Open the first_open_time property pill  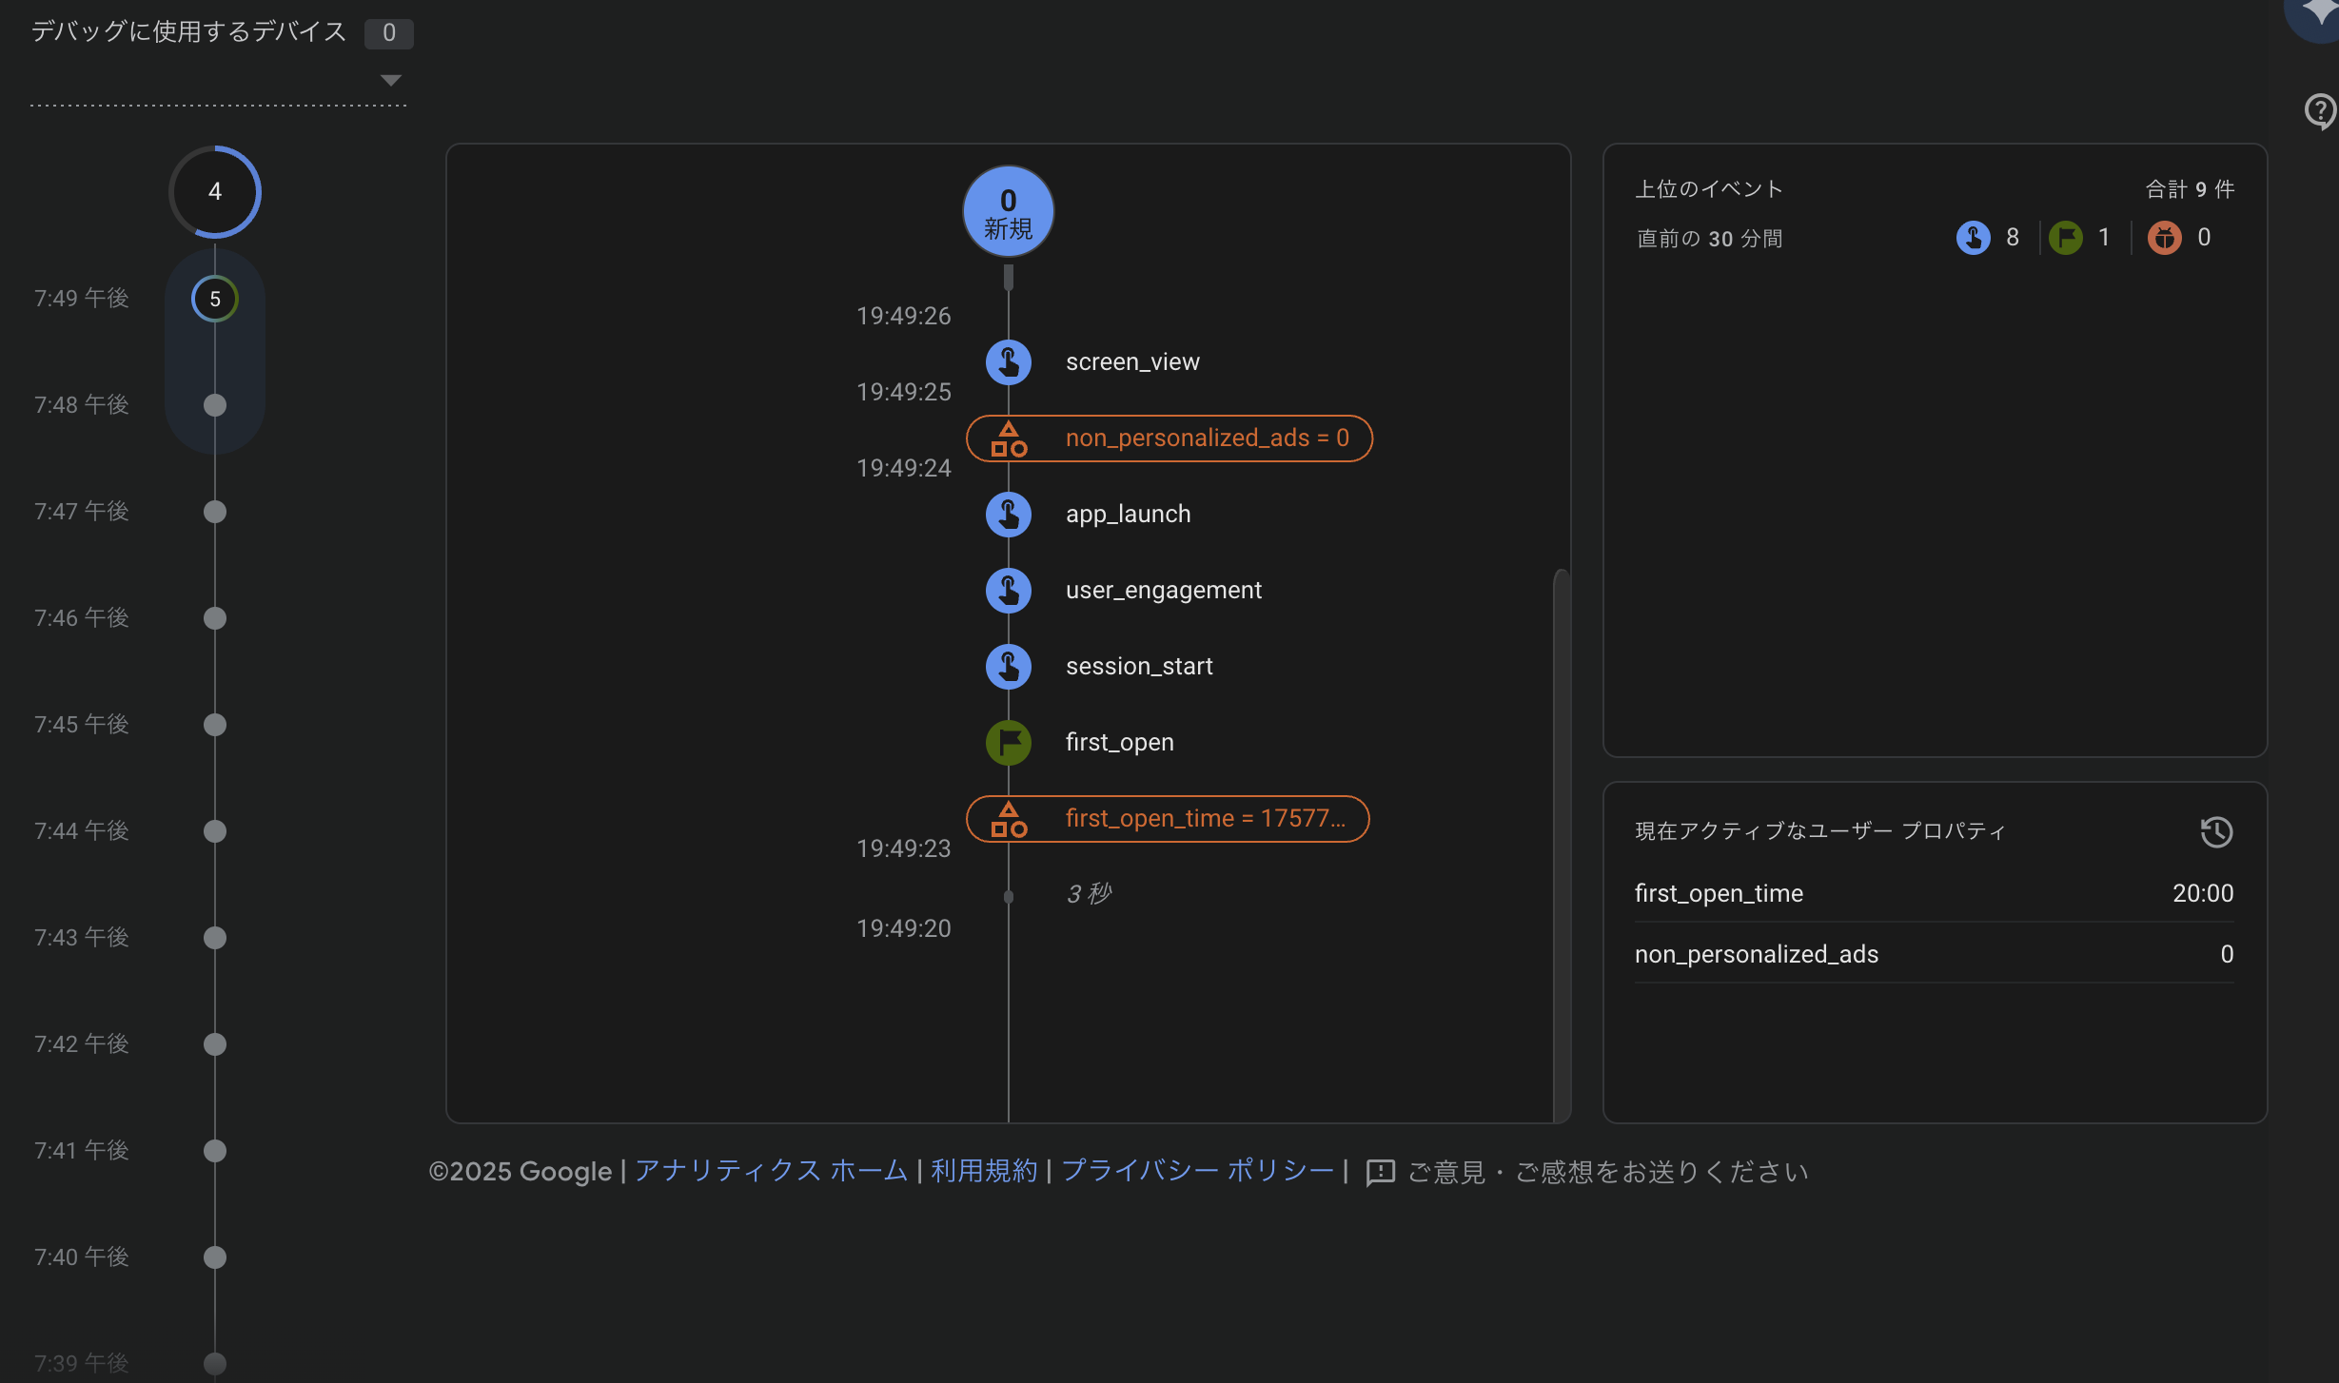pos(1168,819)
